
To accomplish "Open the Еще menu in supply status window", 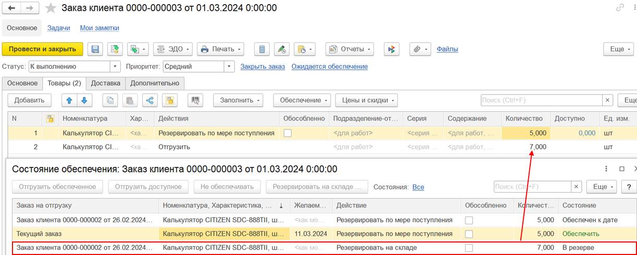I will click(602, 186).
